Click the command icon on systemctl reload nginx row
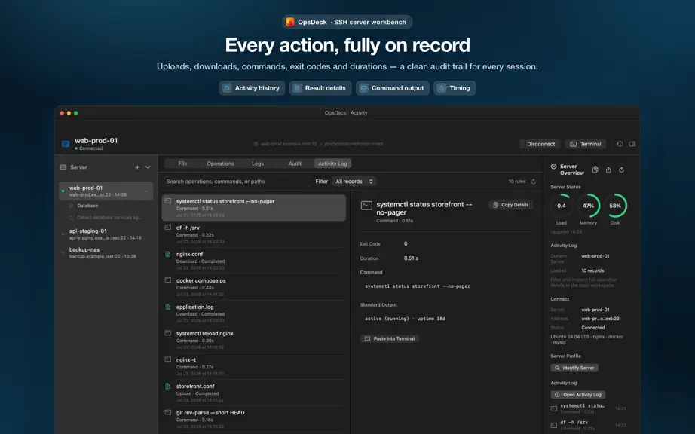This screenshot has width=695, height=434. [168, 332]
